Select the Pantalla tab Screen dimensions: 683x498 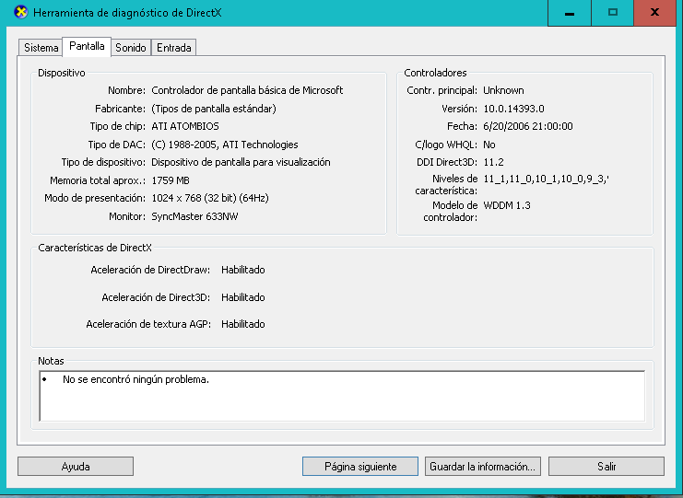87,46
